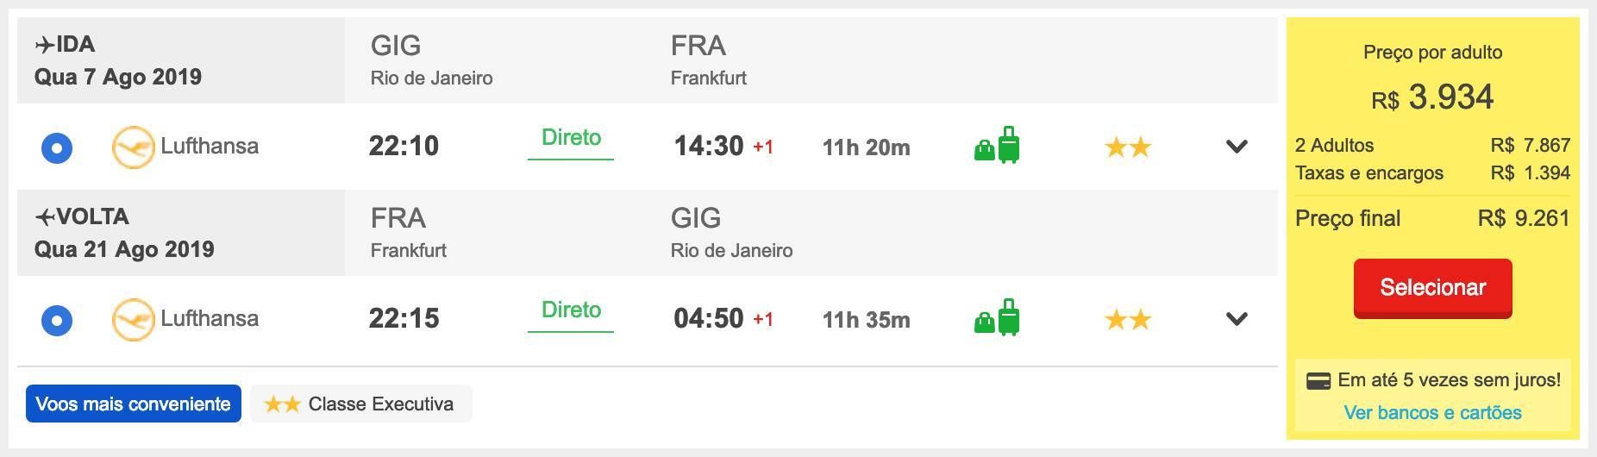Select the return Lufthansa 22:15 radio button
The image size is (1597, 457).
57,321
